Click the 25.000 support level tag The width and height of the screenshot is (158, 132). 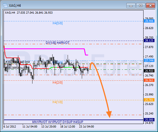149,120
